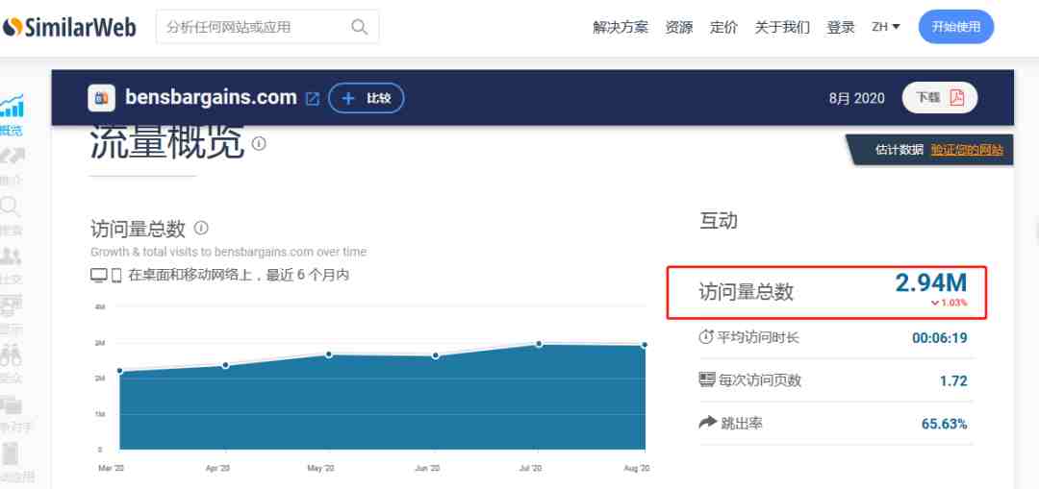Click the 1.03% decrease indicator
Viewport: 1039px width, 489px height.
949,303
